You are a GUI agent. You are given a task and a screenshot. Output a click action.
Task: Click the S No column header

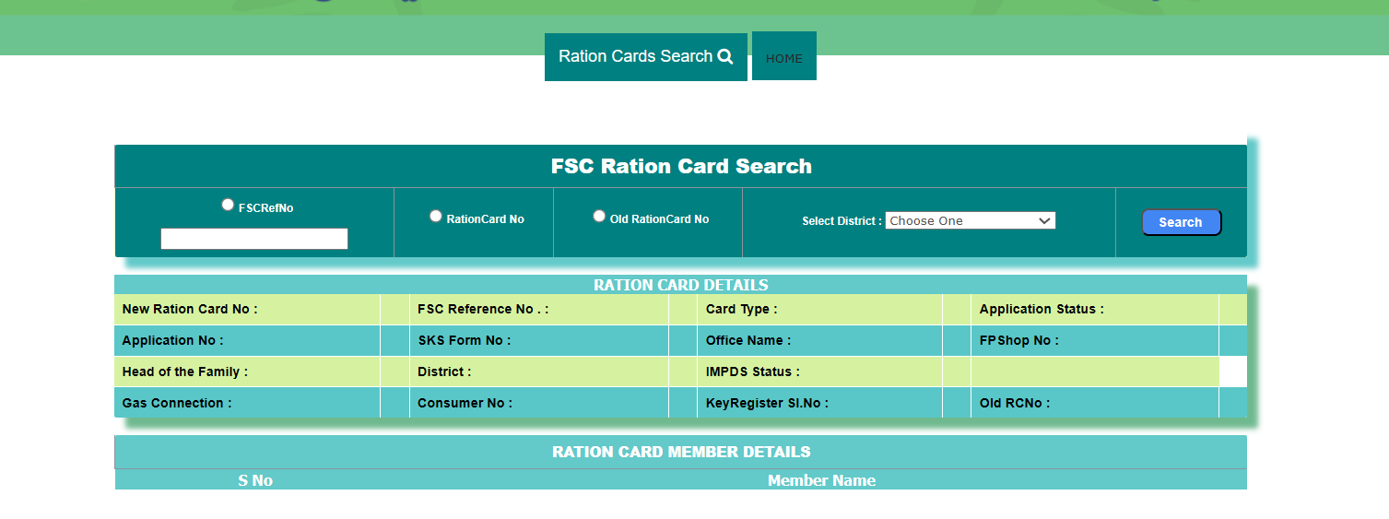click(x=255, y=480)
